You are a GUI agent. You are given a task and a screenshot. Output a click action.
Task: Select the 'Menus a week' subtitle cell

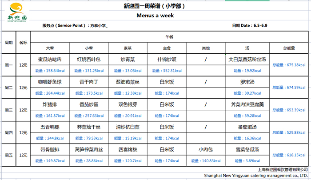(x=155, y=16)
